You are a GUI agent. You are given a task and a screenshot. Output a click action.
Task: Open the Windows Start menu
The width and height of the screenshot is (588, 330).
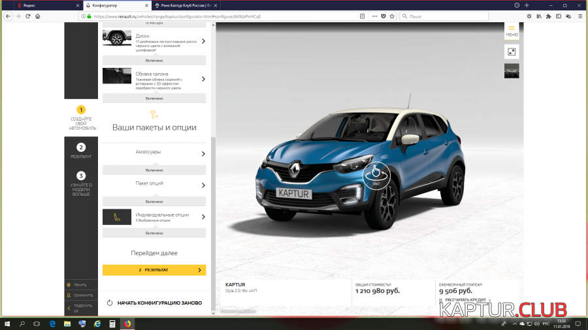(x=7, y=323)
